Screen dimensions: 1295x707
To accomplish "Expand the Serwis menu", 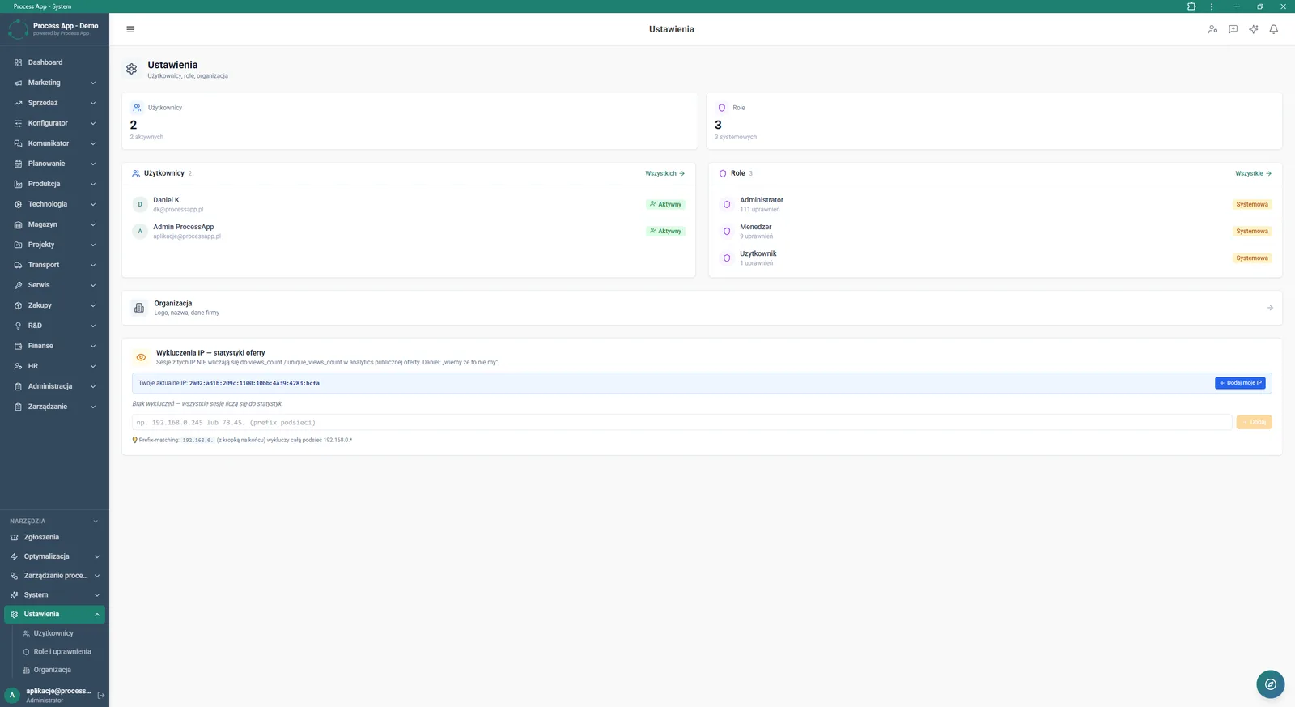I will pos(54,285).
